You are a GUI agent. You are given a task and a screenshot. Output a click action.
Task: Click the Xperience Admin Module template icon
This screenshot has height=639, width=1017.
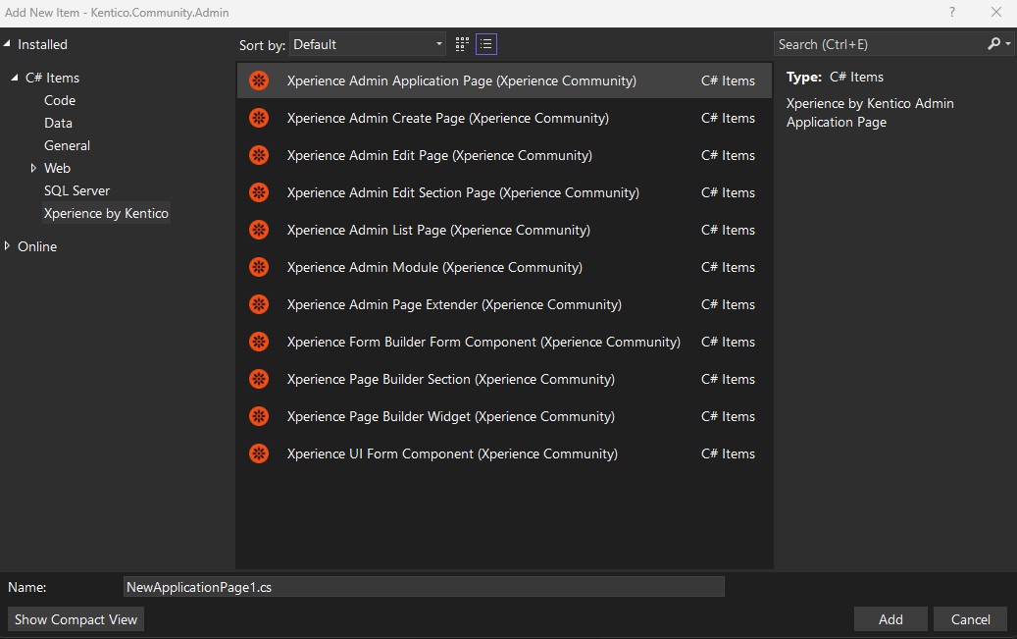[x=259, y=267]
